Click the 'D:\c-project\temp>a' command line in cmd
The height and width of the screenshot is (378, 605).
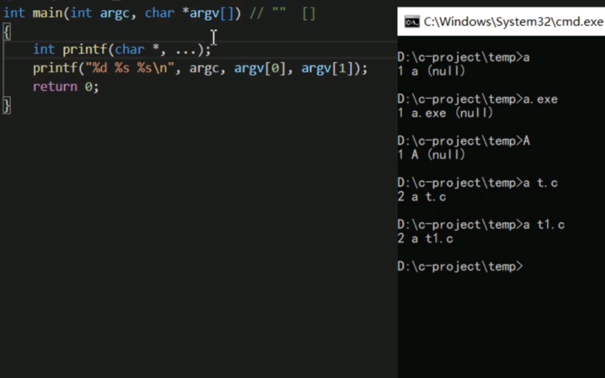click(x=464, y=57)
